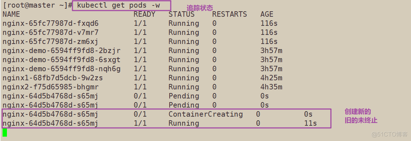Click the "[root@master ~]#" shell prompt
The image size is (411, 141).
coord(37,5)
